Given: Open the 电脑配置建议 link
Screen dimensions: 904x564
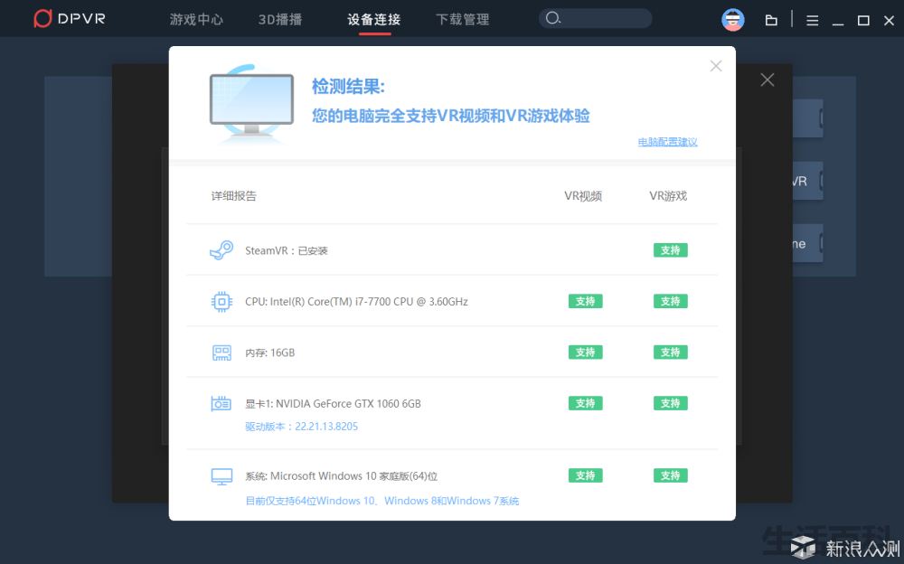Looking at the screenshot, I should pos(668,142).
